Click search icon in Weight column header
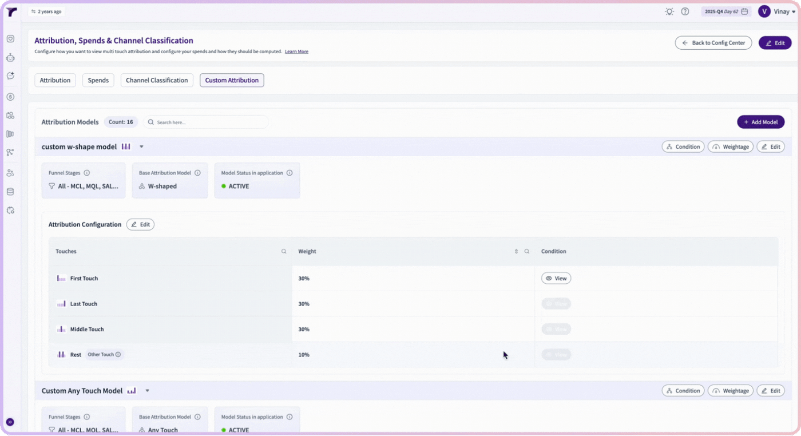Viewport: 801px width, 436px height. click(527, 251)
